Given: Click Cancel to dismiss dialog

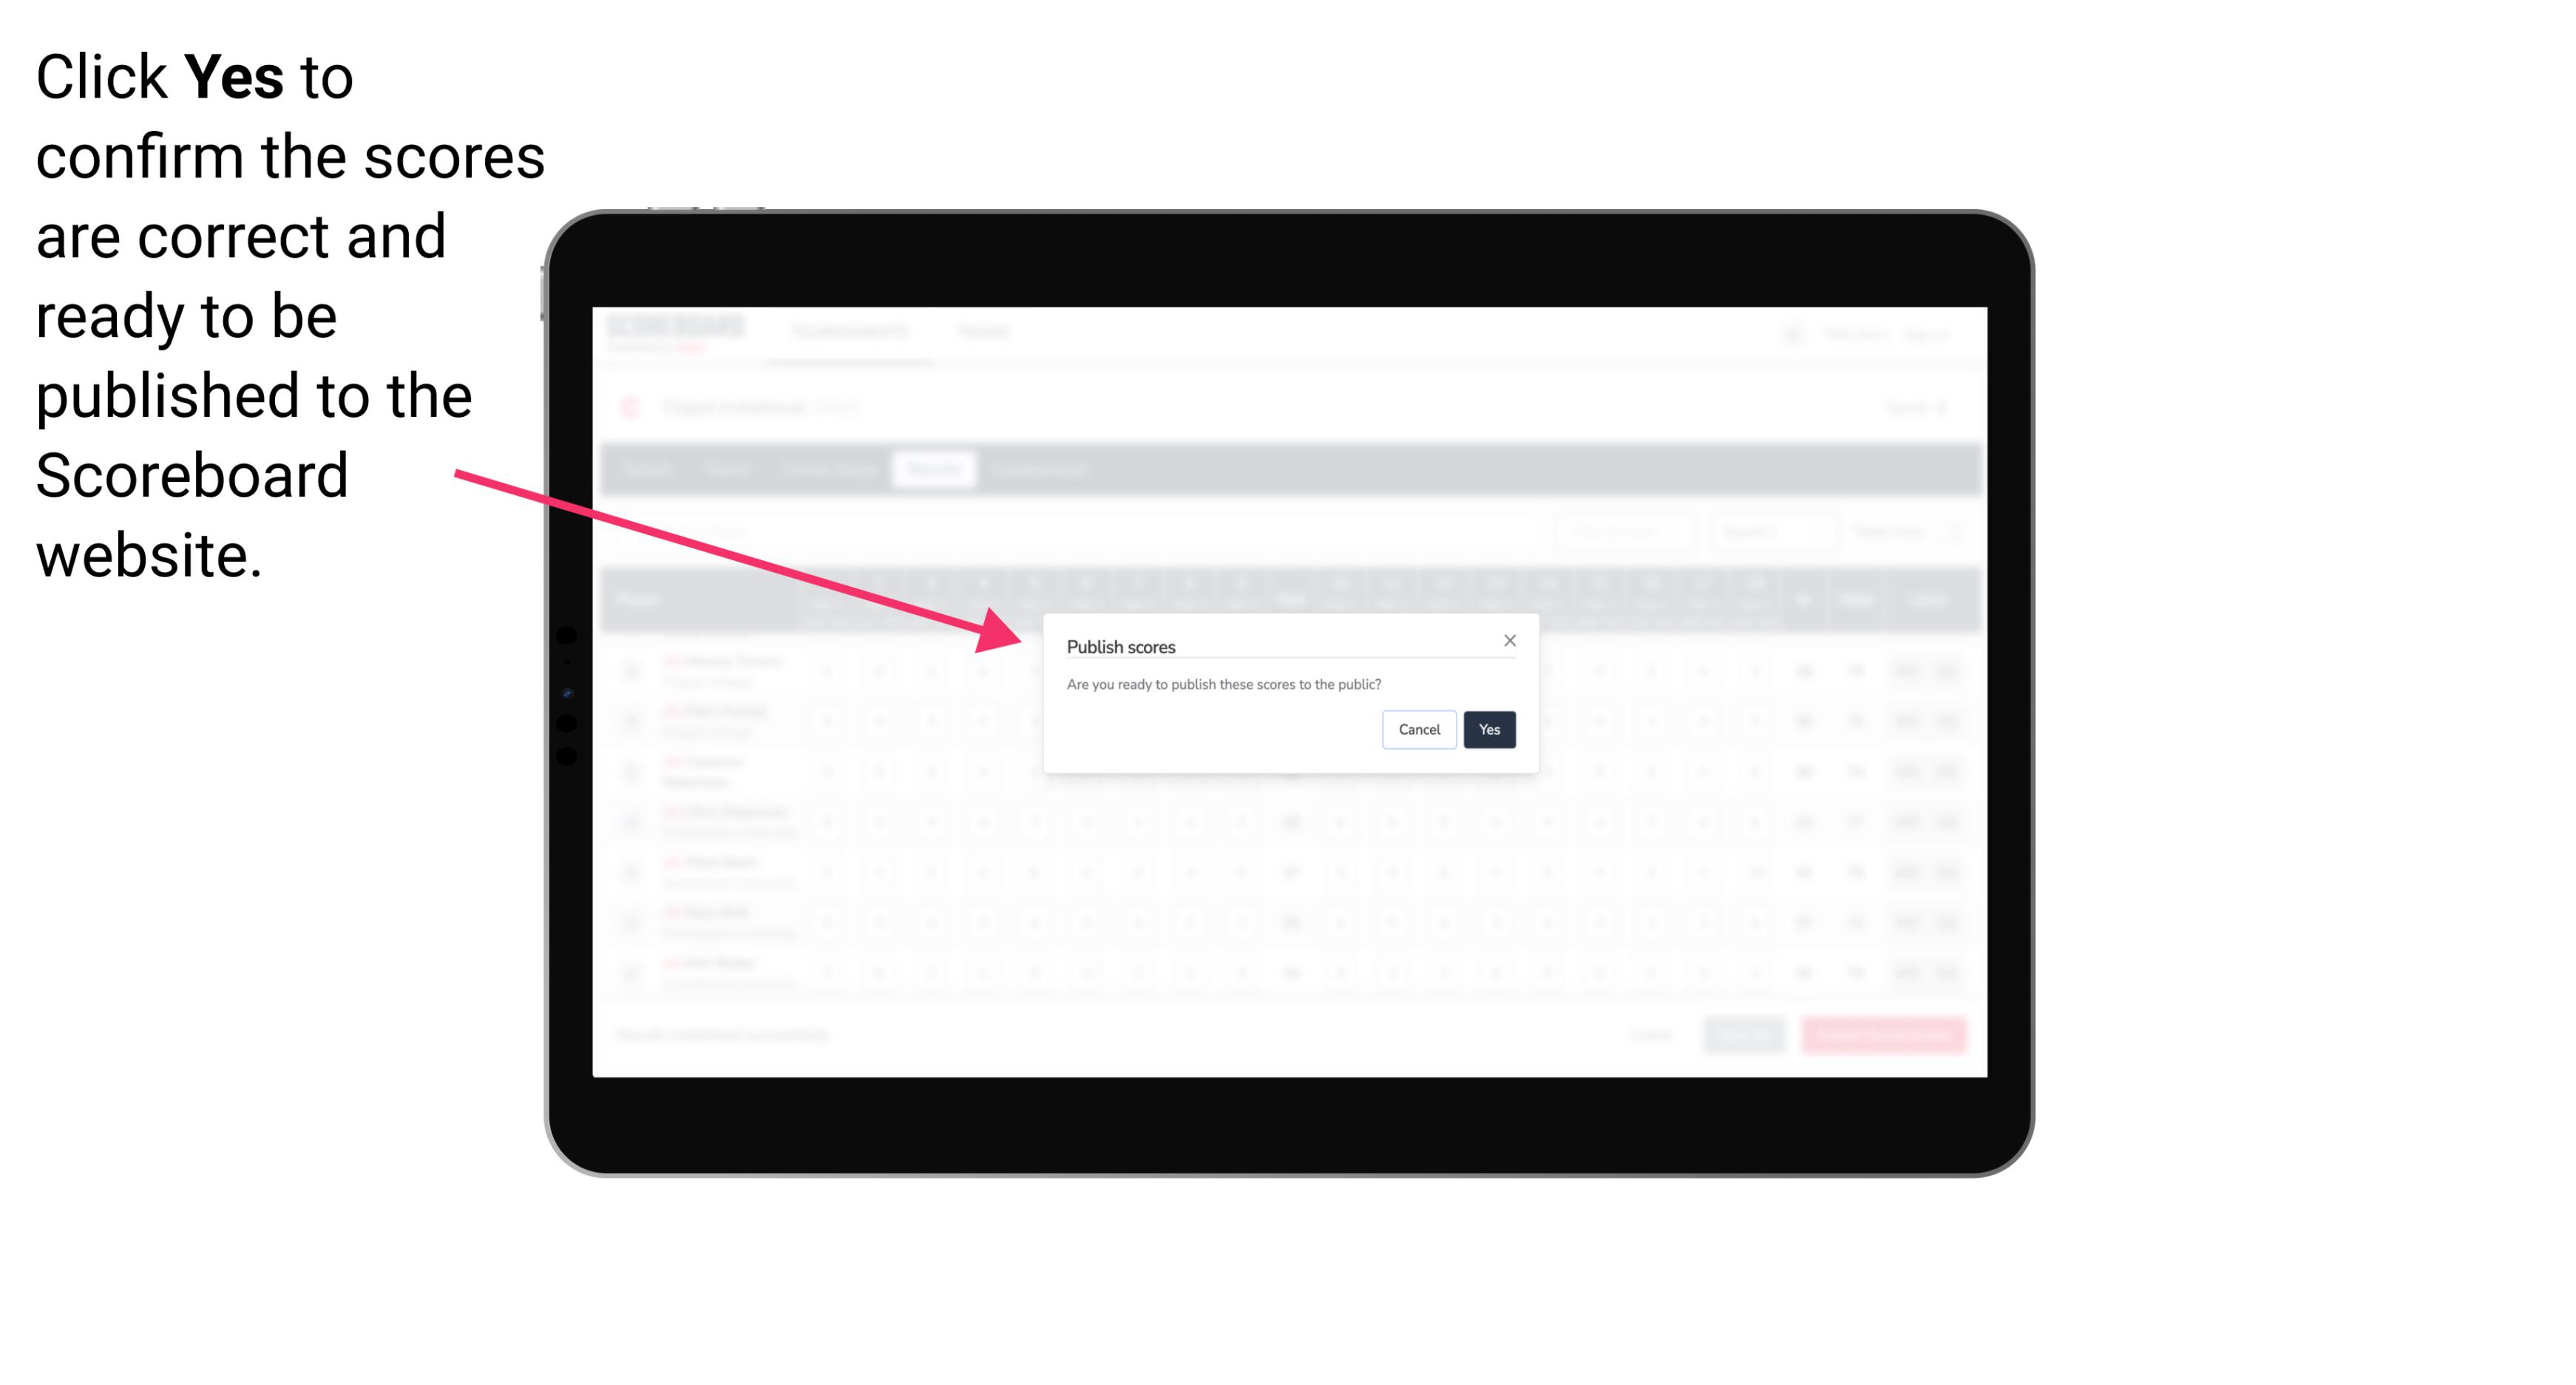Looking at the screenshot, I should tap(1420, 728).
